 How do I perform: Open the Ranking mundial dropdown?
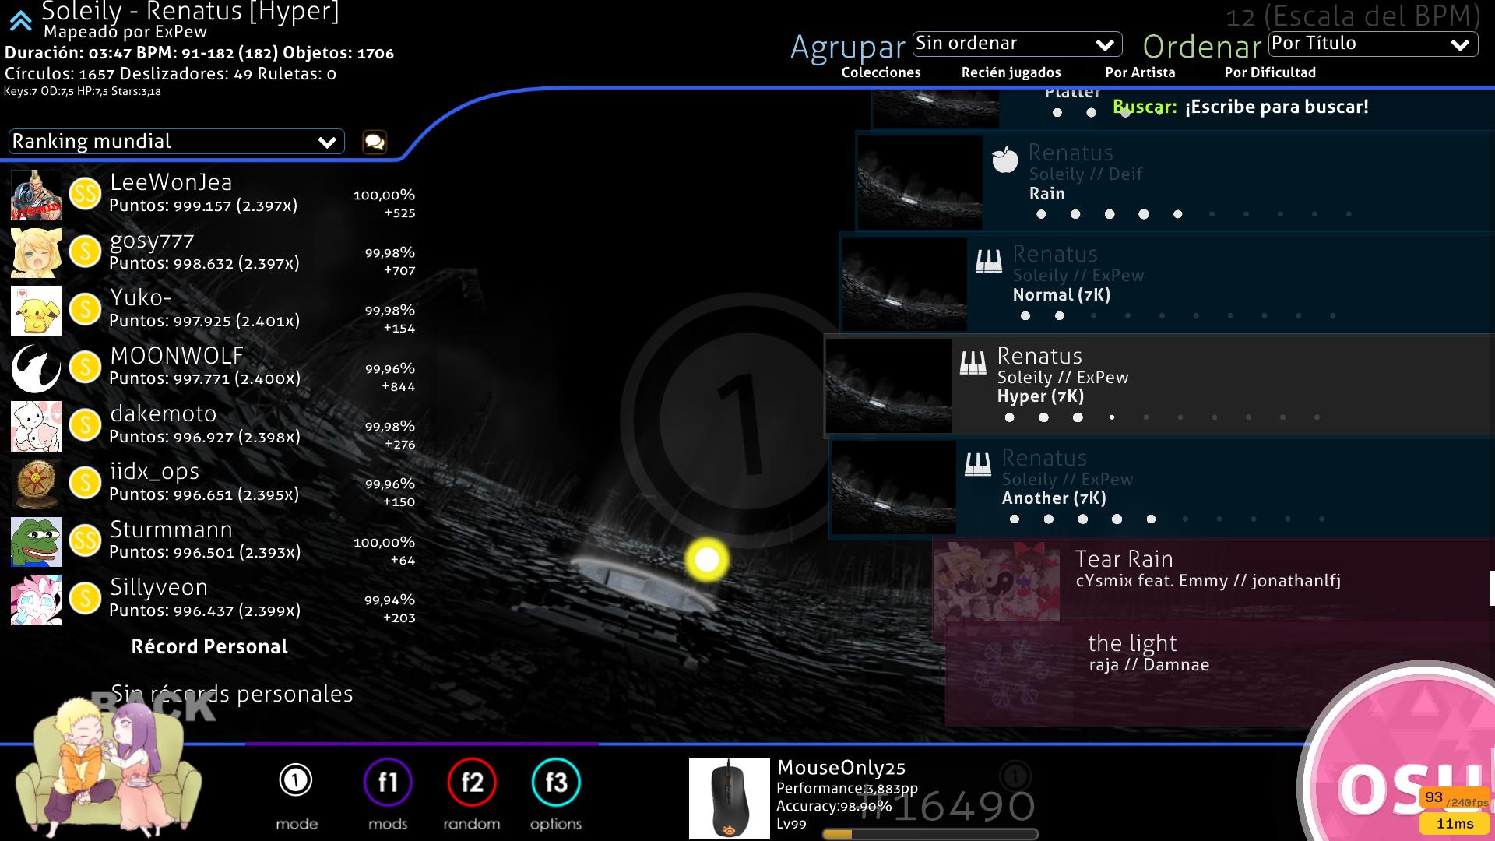[176, 142]
